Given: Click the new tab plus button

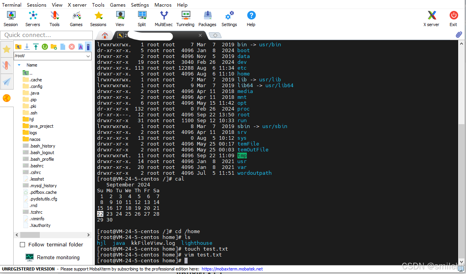Looking at the screenshot, I should pyautogui.click(x=215, y=35).
